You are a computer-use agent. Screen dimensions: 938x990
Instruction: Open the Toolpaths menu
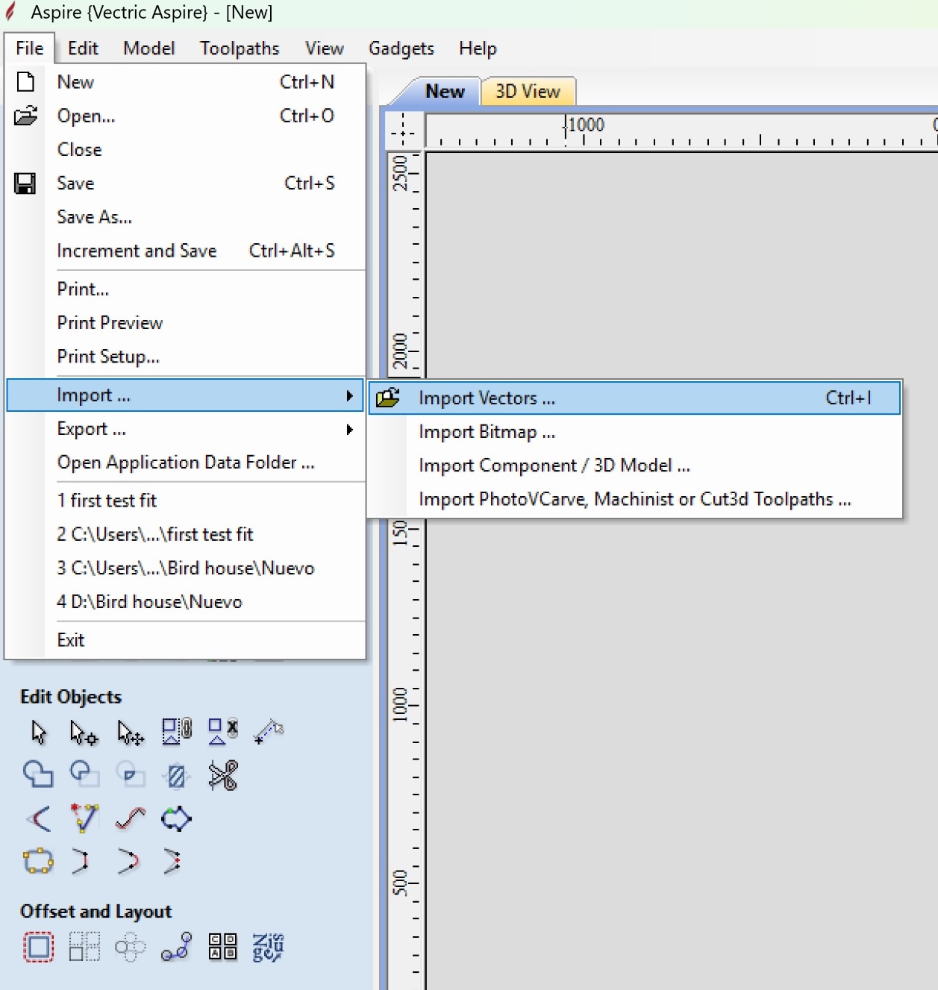coord(240,48)
